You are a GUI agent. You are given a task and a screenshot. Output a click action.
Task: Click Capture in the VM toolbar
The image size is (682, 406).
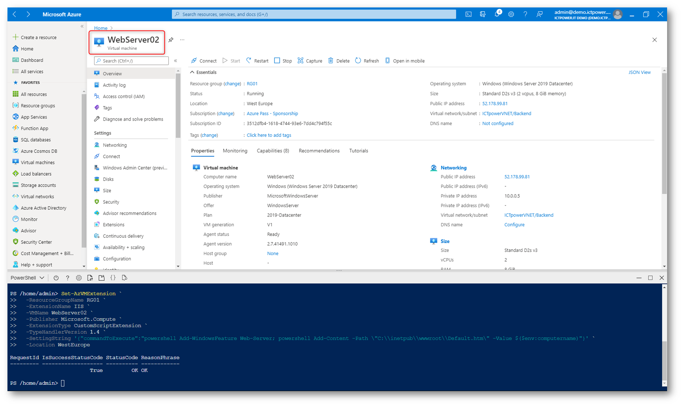tap(310, 61)
